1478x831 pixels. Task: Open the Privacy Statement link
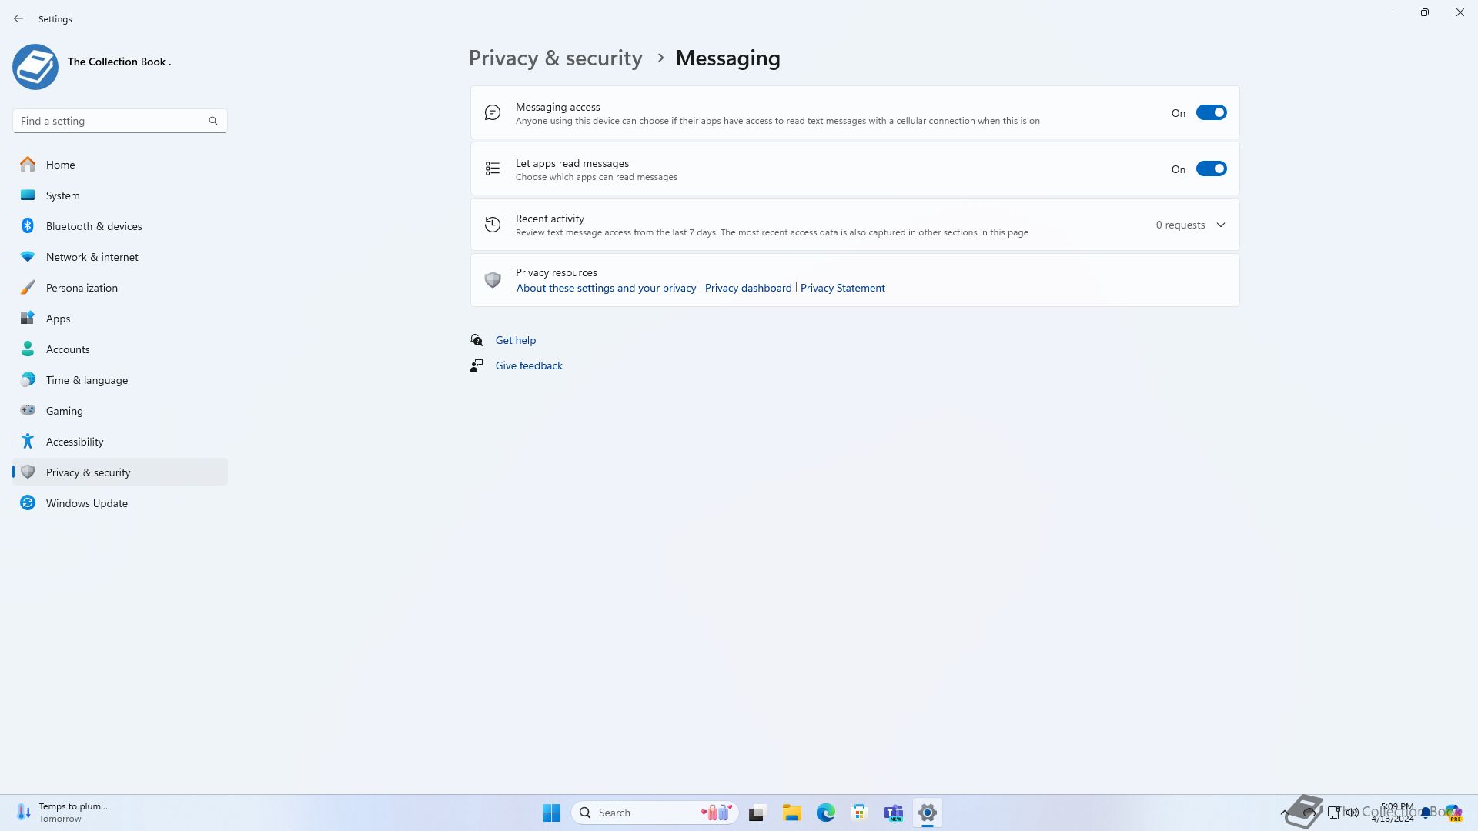click(842, 289)
